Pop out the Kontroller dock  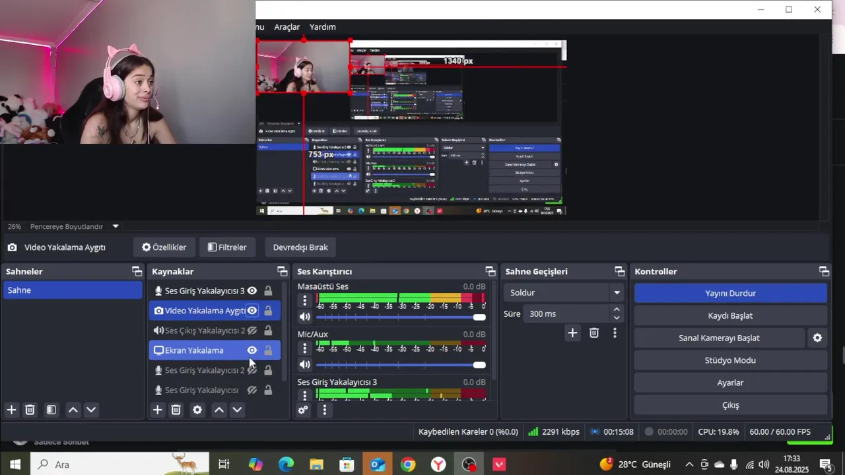tap(824, 271)
